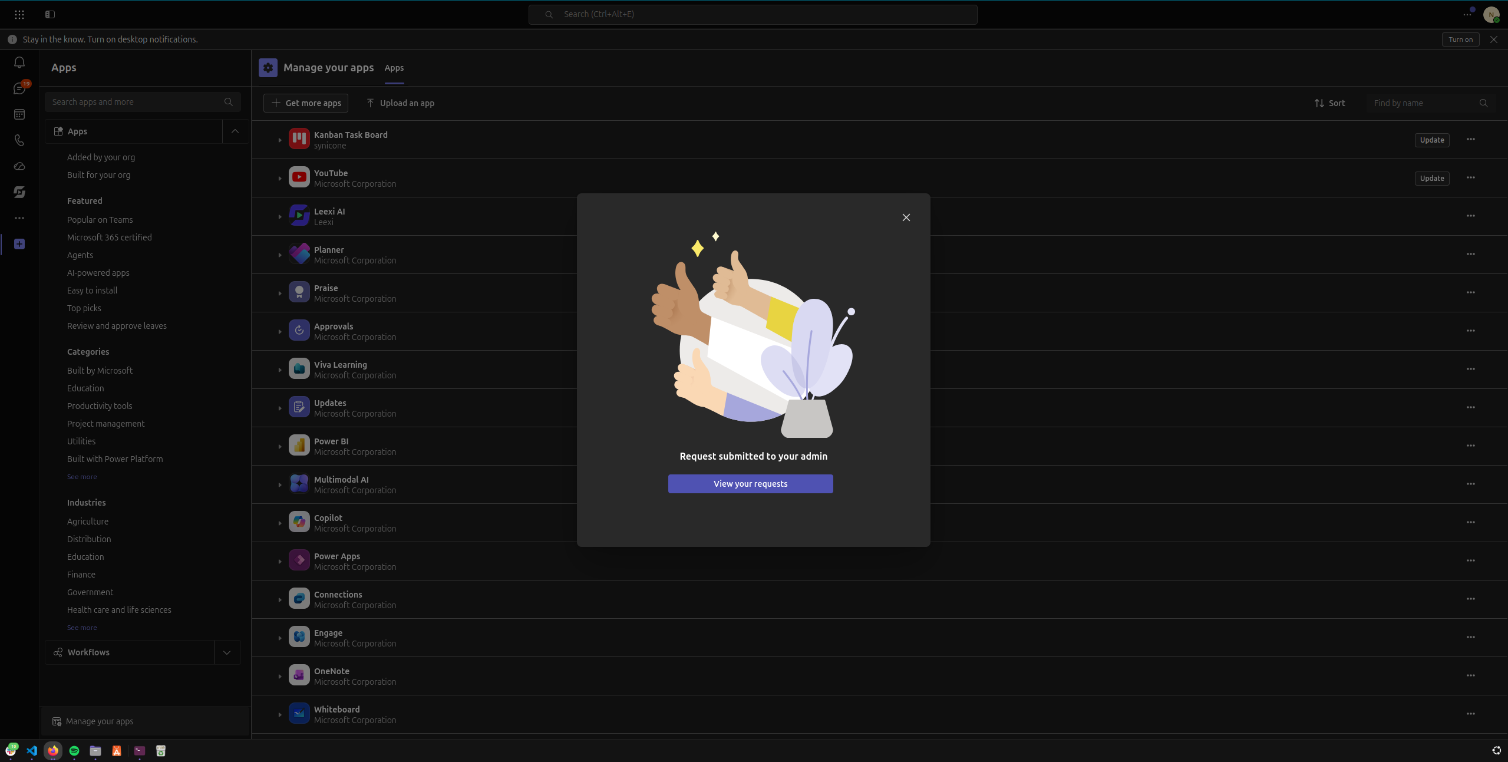Click Get more apps button
This screenshot has width=1508, height=762.
(x=306, y=103)
